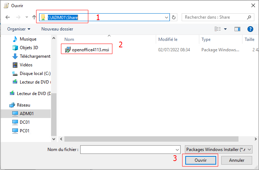The image size is (259, 170).
Task: Click the Back navigation arrow
Action: point(8,17)
